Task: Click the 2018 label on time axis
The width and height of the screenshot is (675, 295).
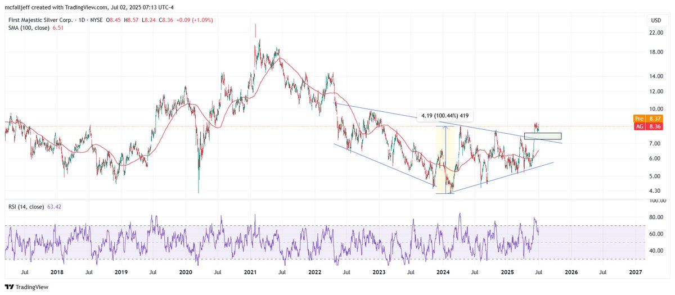Action: click(x=57, y=271)
